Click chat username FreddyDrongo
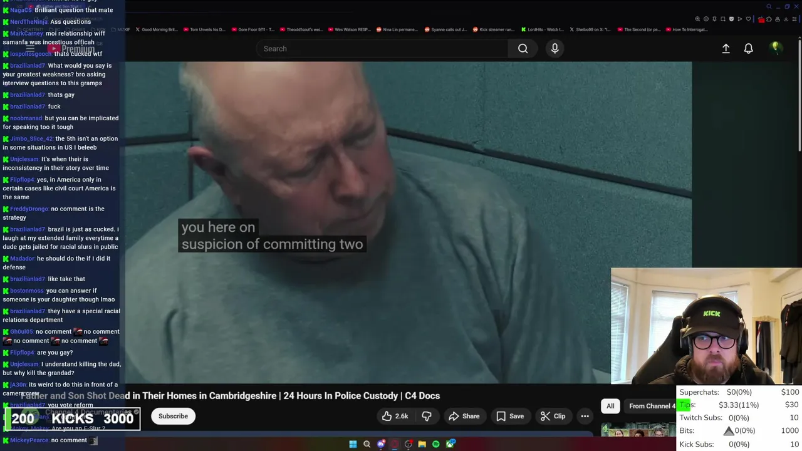The image size is (802, 451). [29, 209]
